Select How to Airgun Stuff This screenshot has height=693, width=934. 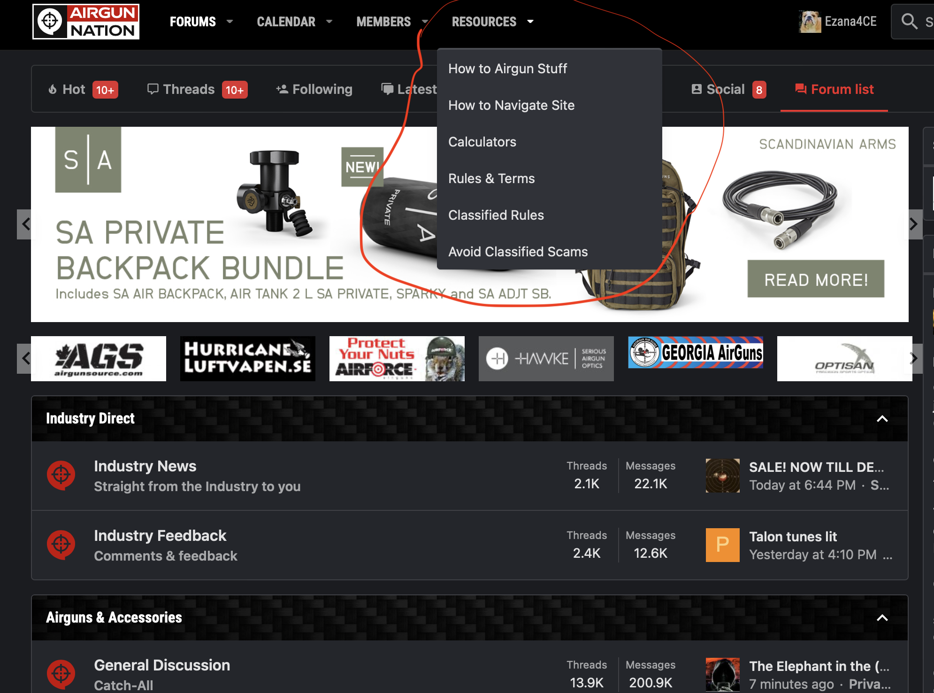tap(550, 69)
